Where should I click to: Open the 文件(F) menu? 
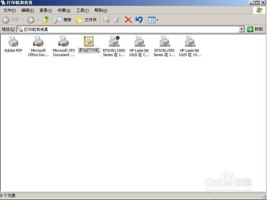[9, 10]
